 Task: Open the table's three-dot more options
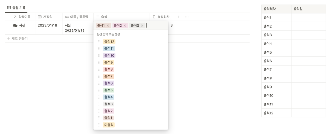click(187, 17)
